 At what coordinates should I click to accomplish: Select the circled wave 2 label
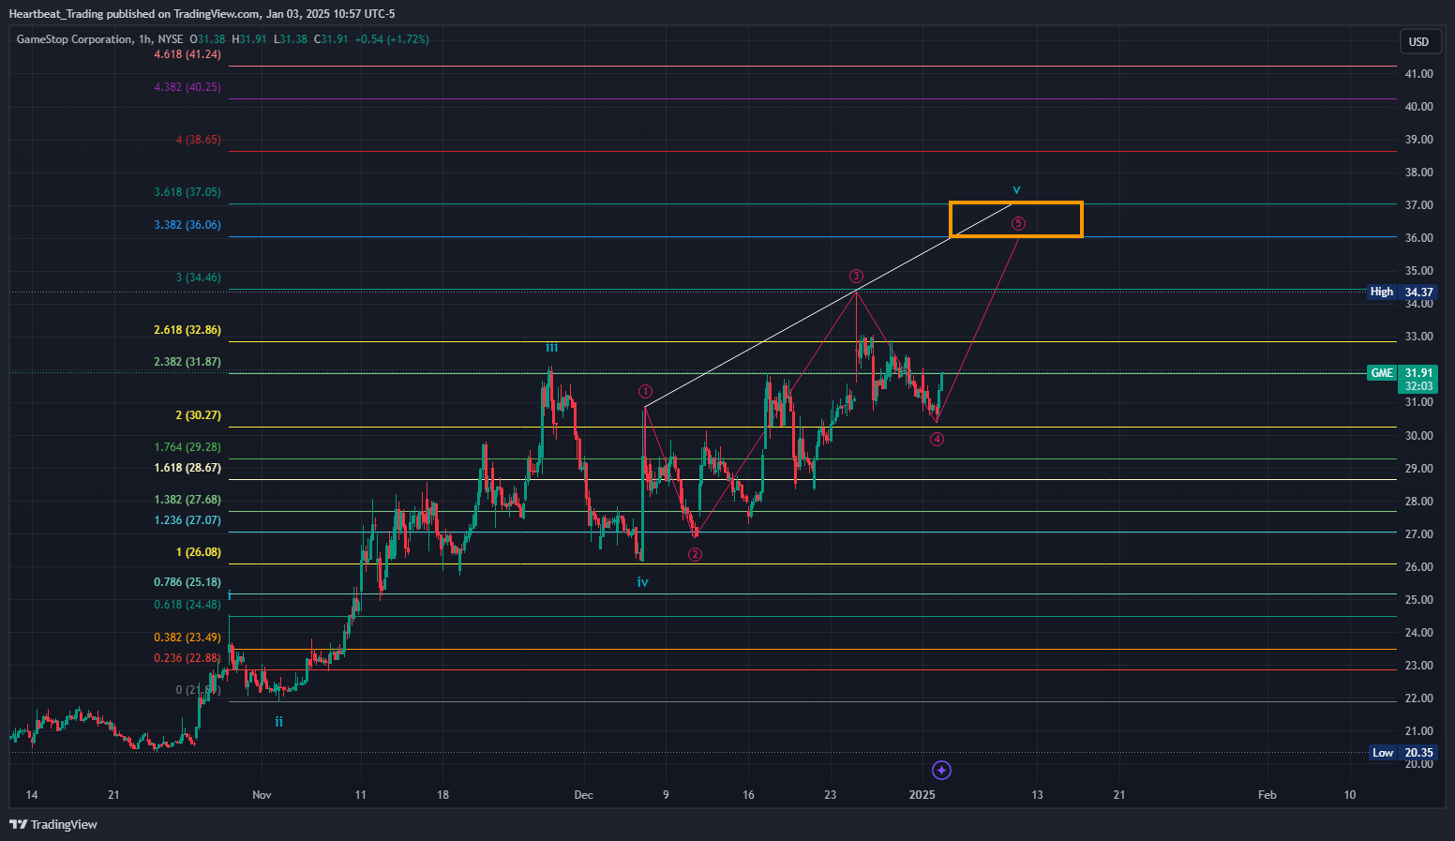pyautogui.click(x=695, y=554)
